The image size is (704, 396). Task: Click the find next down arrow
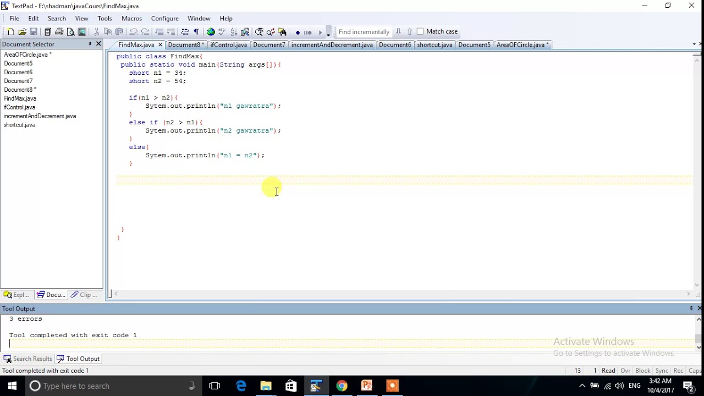[398, 32]
